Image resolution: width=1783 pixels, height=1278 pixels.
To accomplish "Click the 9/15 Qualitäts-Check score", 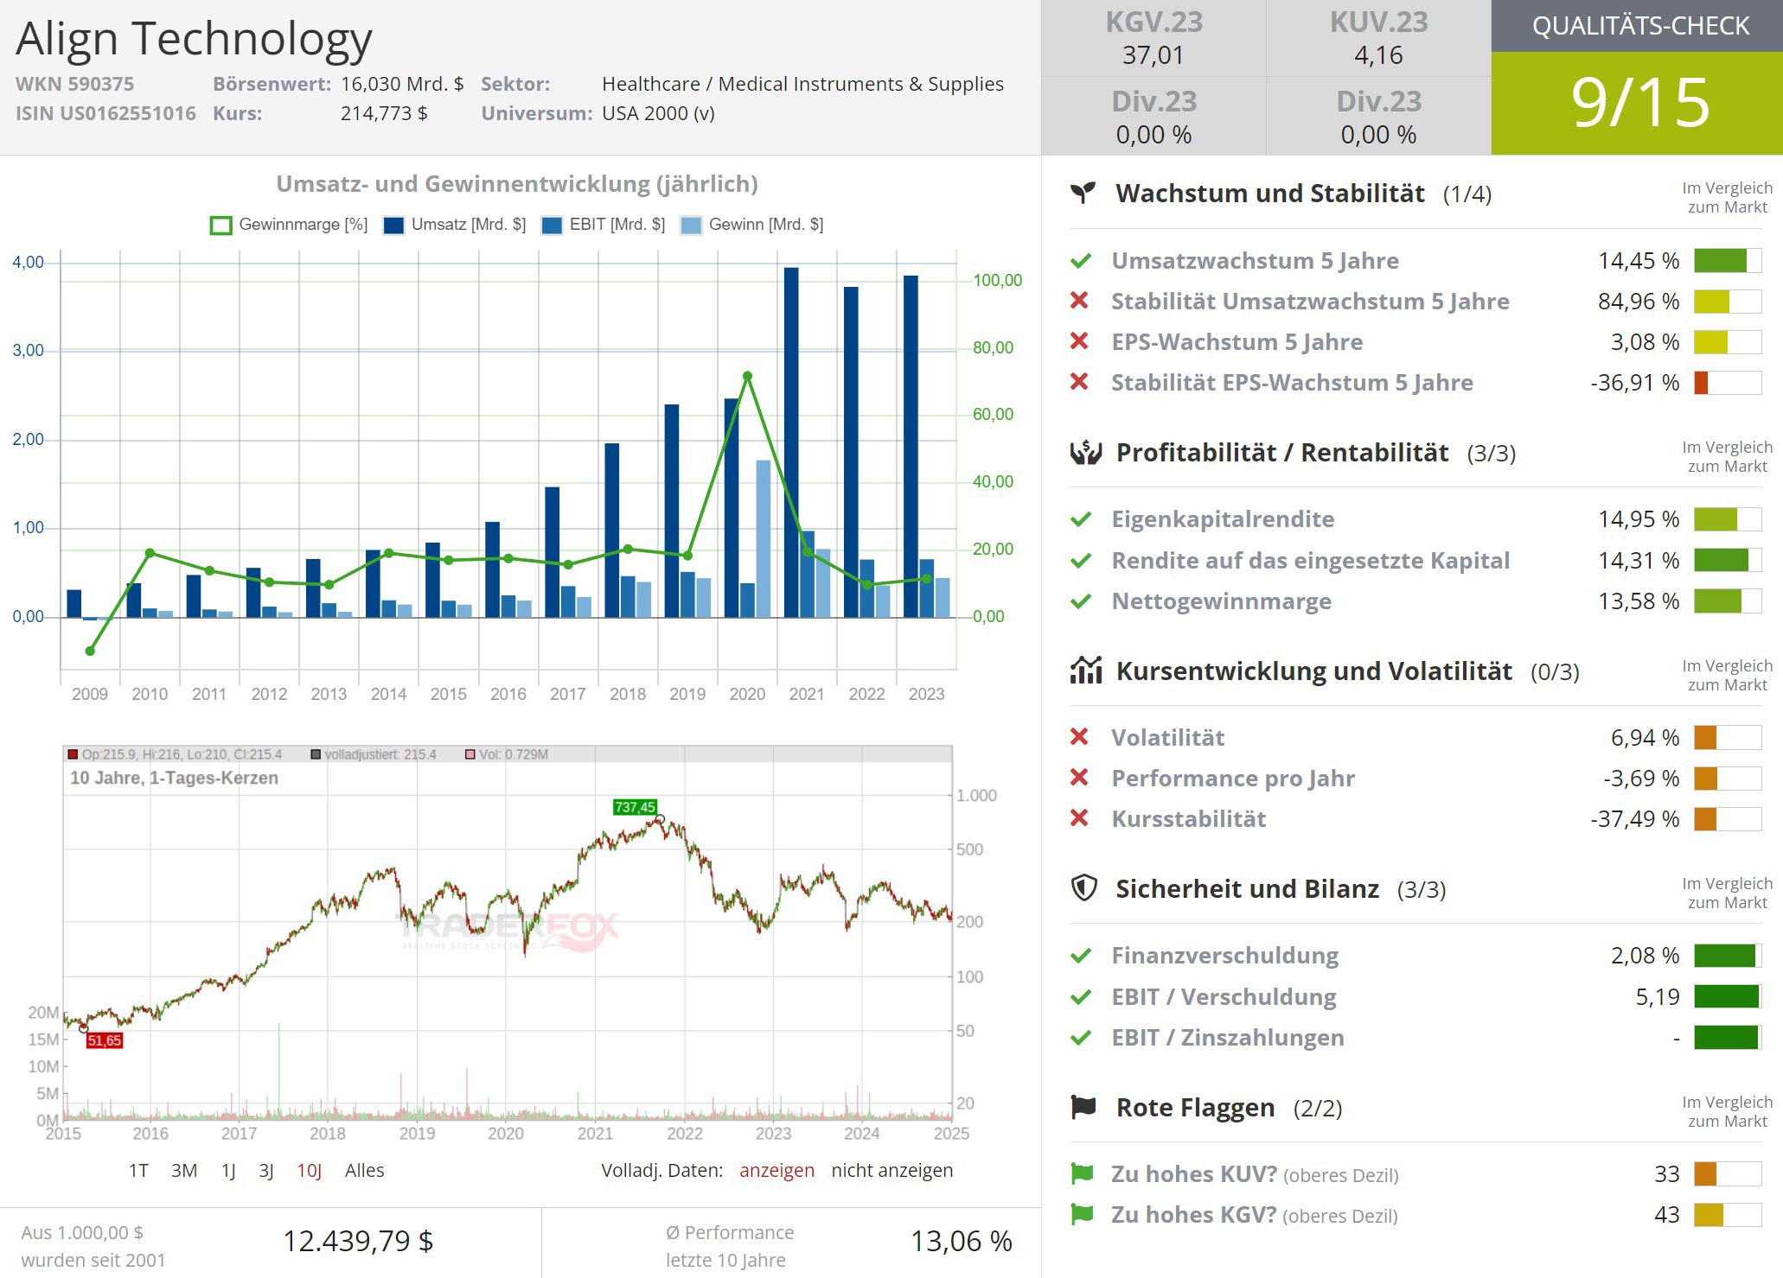I will (1640, 103).
